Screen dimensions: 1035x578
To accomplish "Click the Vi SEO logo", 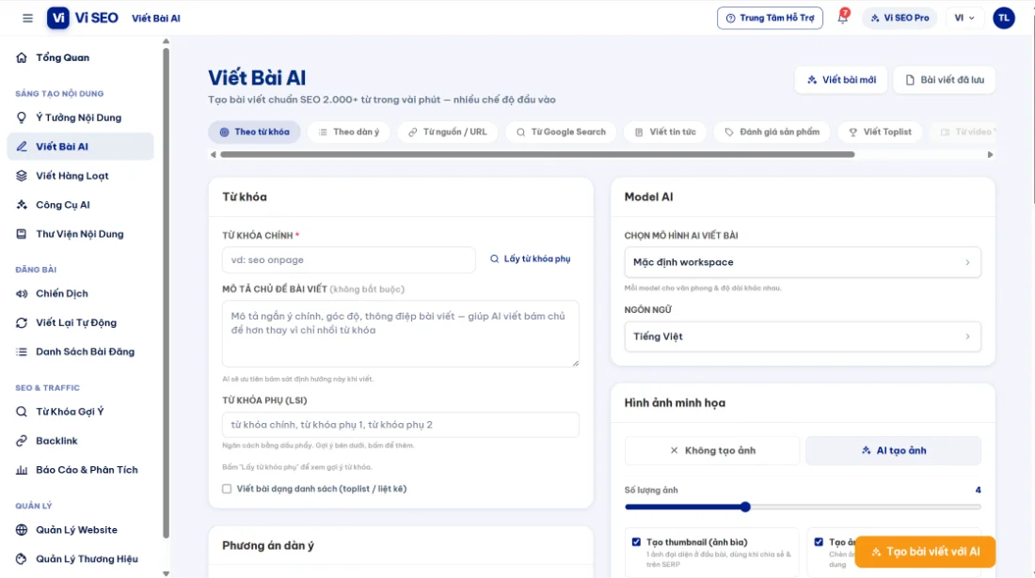I will pyautogui.click(x=83, y=18).
